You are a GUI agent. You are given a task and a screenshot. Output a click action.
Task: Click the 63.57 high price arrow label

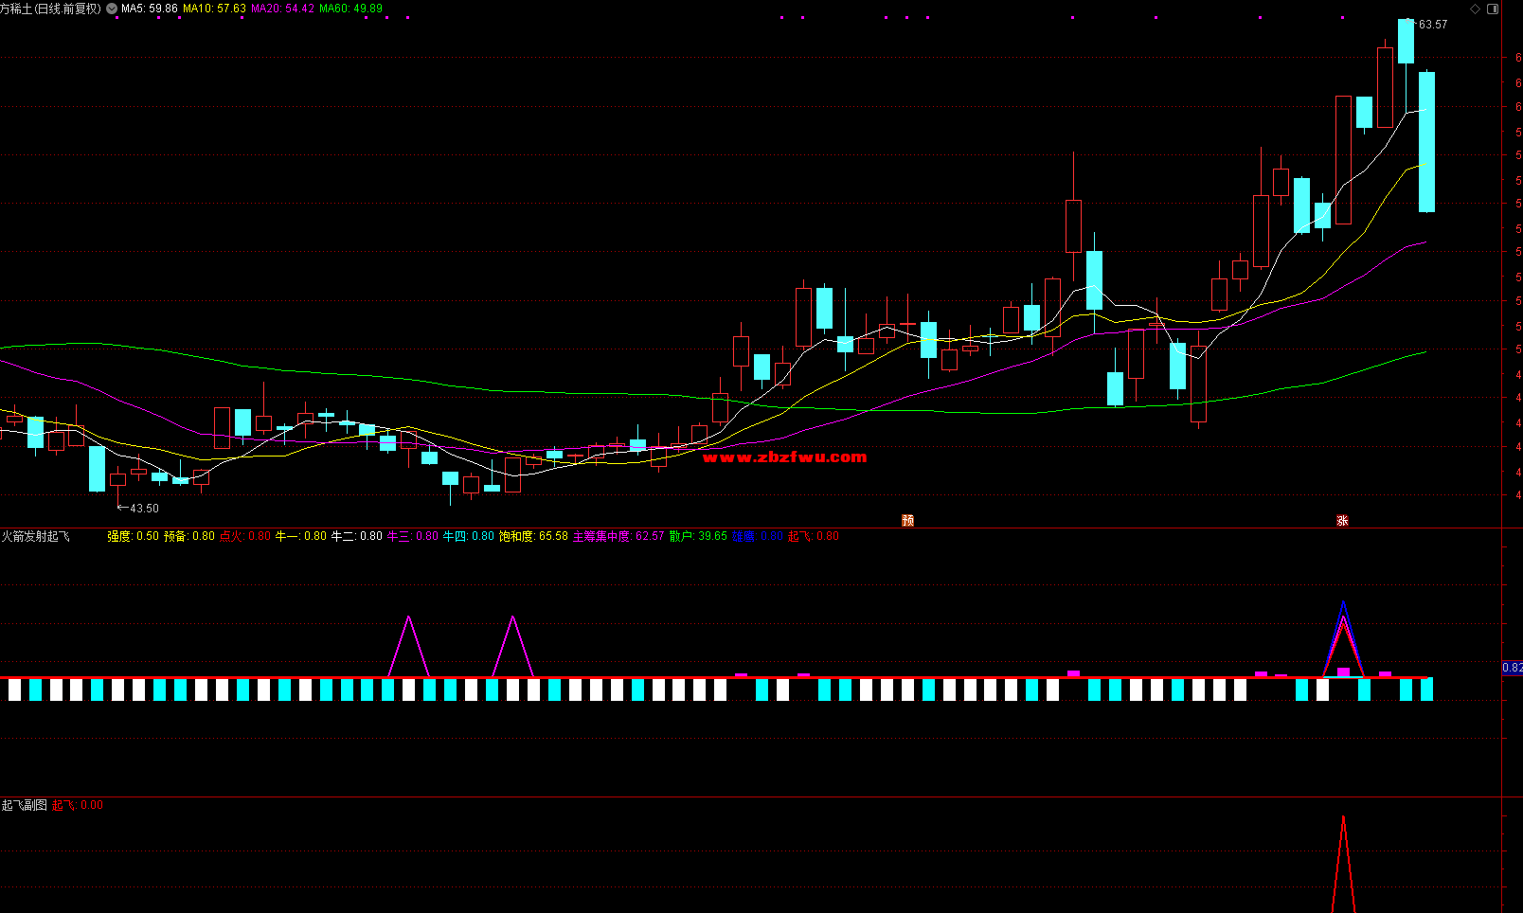(x=1430, y=25)
